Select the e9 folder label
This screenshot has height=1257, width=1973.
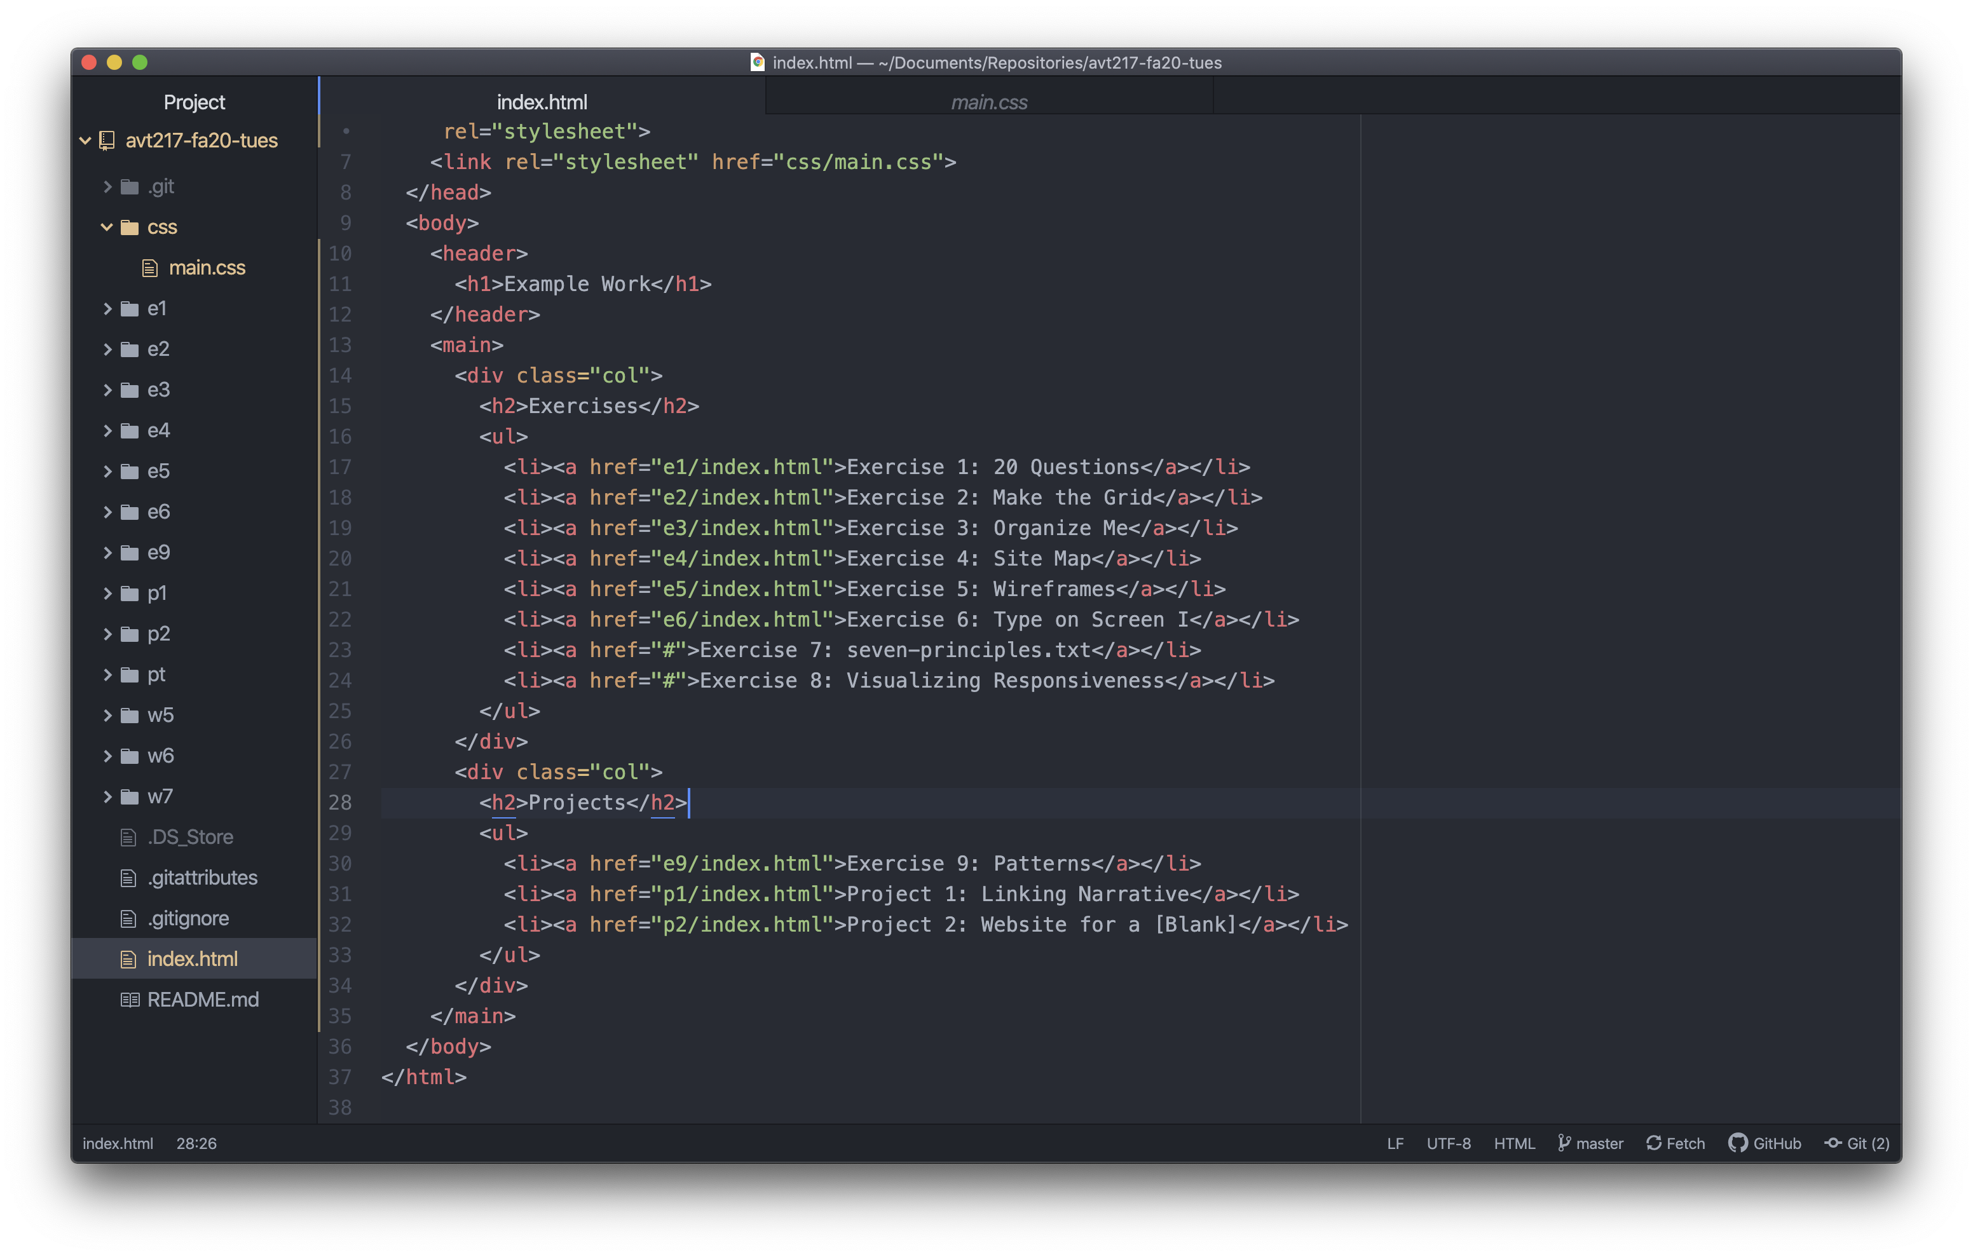(x=158, y=552)
